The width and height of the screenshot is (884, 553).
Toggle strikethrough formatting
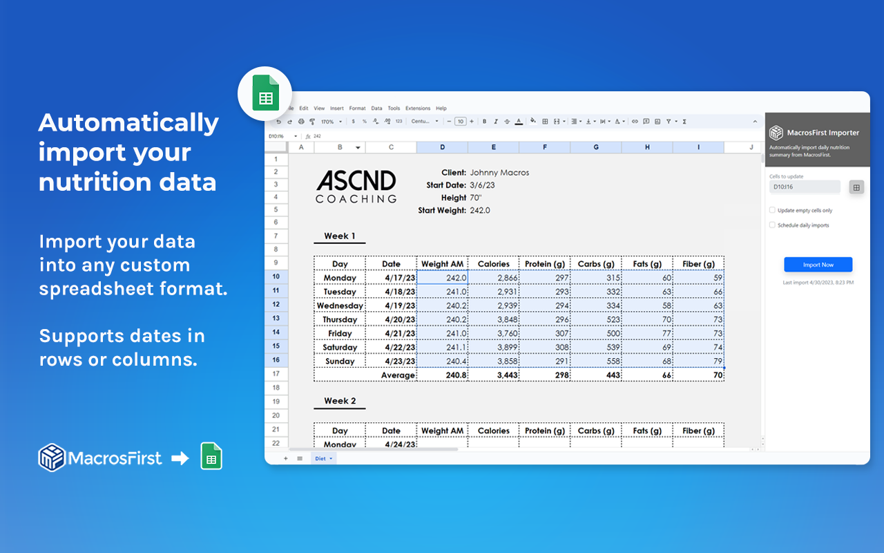[508, 122]
